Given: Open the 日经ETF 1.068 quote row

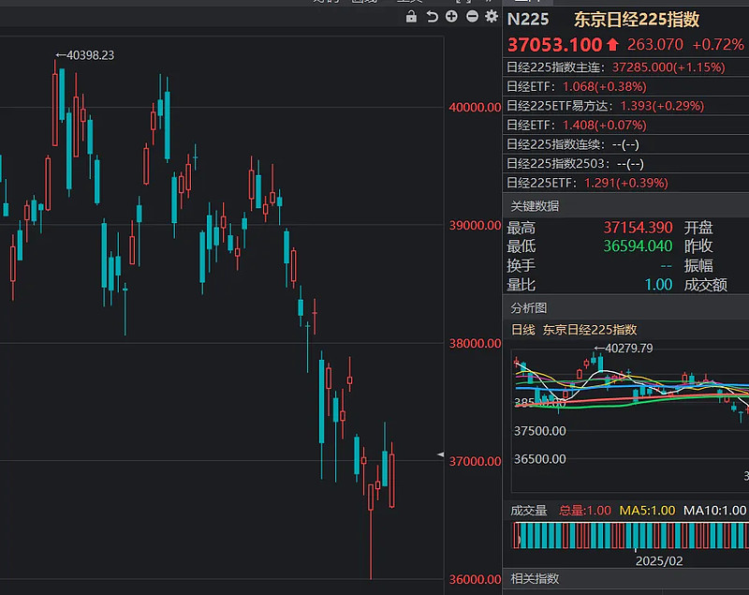Looking at the screenshot, I should [576, 86].
